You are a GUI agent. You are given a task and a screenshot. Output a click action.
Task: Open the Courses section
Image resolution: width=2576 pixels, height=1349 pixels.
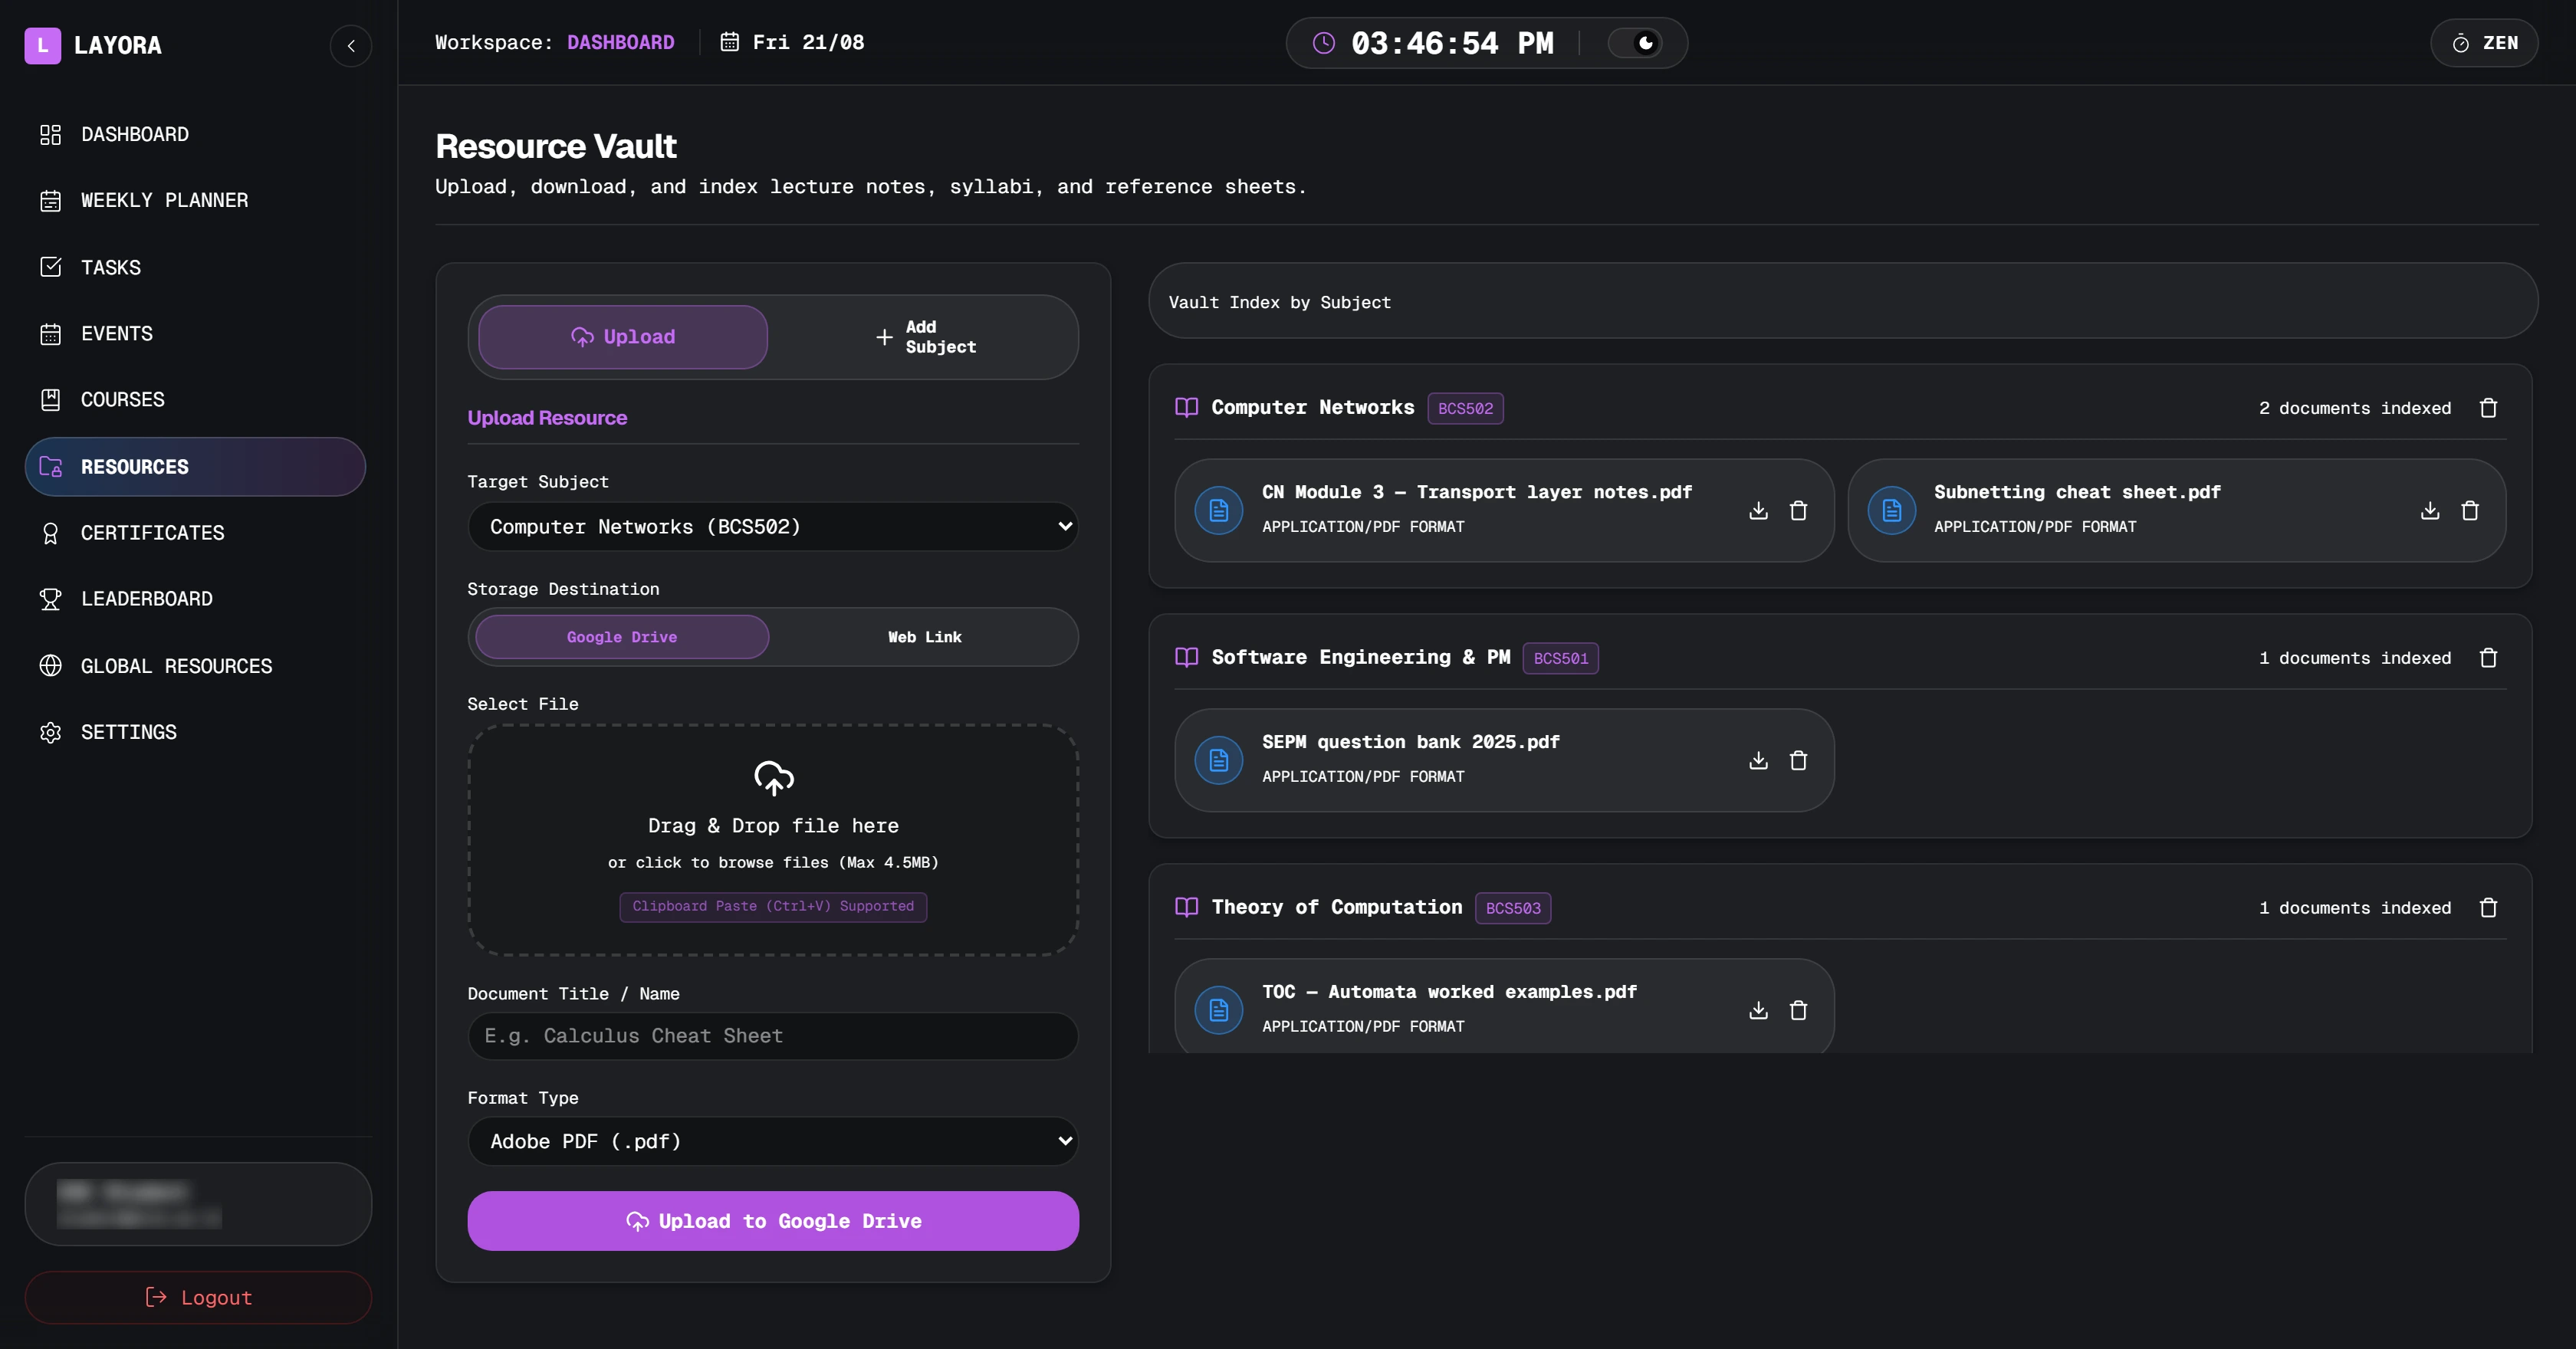(x=195, y=400)
